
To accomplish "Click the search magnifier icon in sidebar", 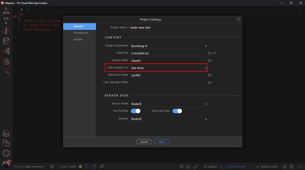I will pos(6,71).
